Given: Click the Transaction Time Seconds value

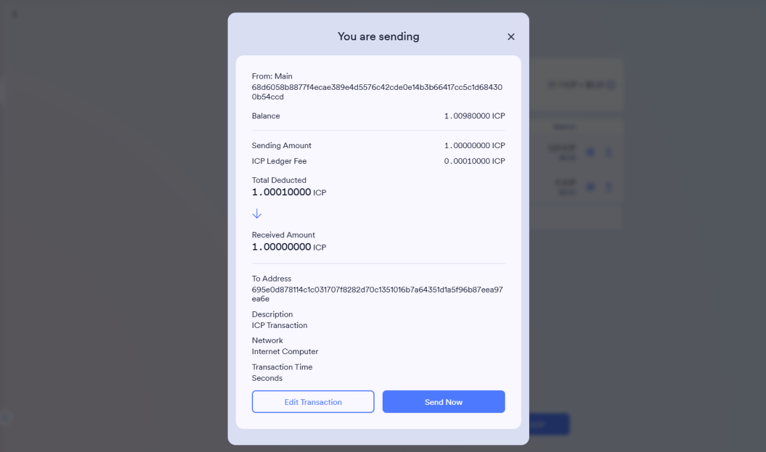Looking at the screenshot, I should click(267, 378).
